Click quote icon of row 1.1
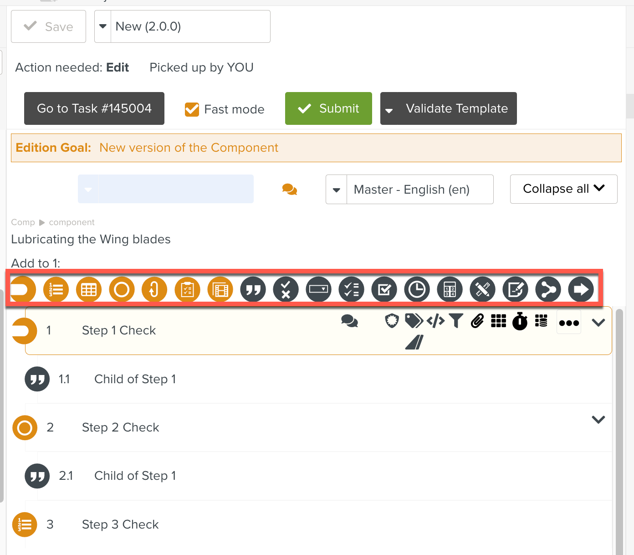The image size is (634, 555). pos(37,379)
